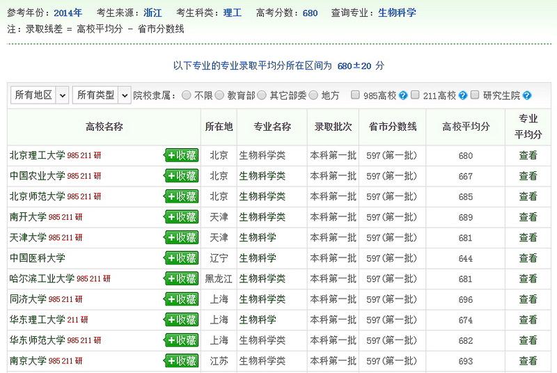Viewport: 557px width, 373px height.
Task: Open 天津大学 university link
Action: (28, 237)
